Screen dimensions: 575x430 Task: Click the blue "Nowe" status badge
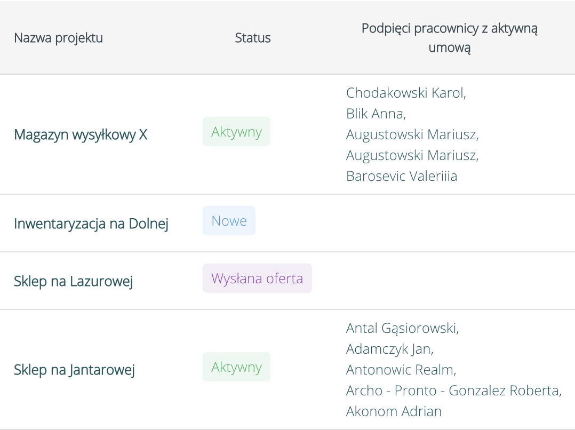(229, 220)
